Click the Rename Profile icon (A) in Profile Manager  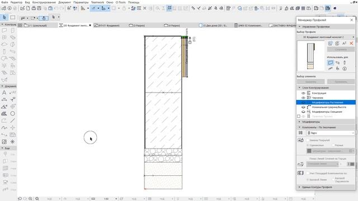pyautogui.click(x=345, y=44)
